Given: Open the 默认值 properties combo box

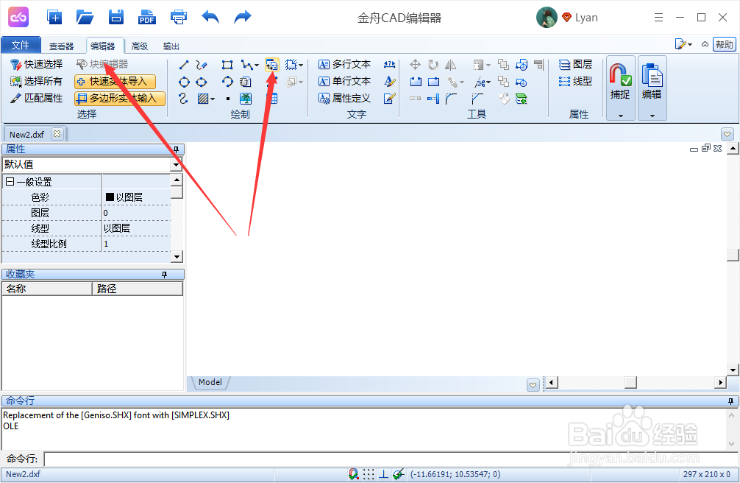Looking at the screenshot, I should point(92,164).
